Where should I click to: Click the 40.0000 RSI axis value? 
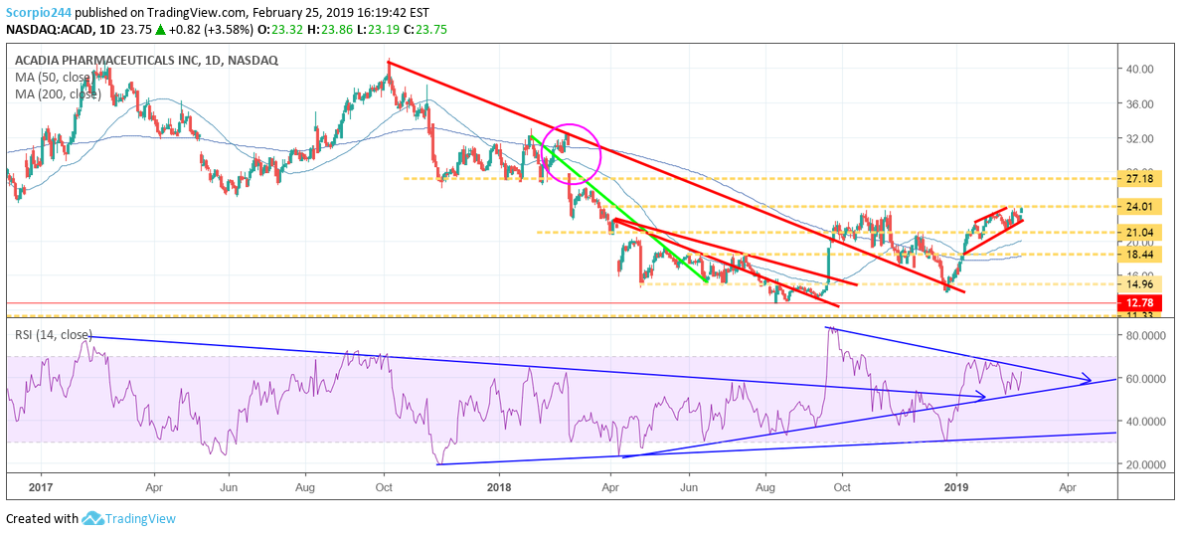[x=1146, y=421]
